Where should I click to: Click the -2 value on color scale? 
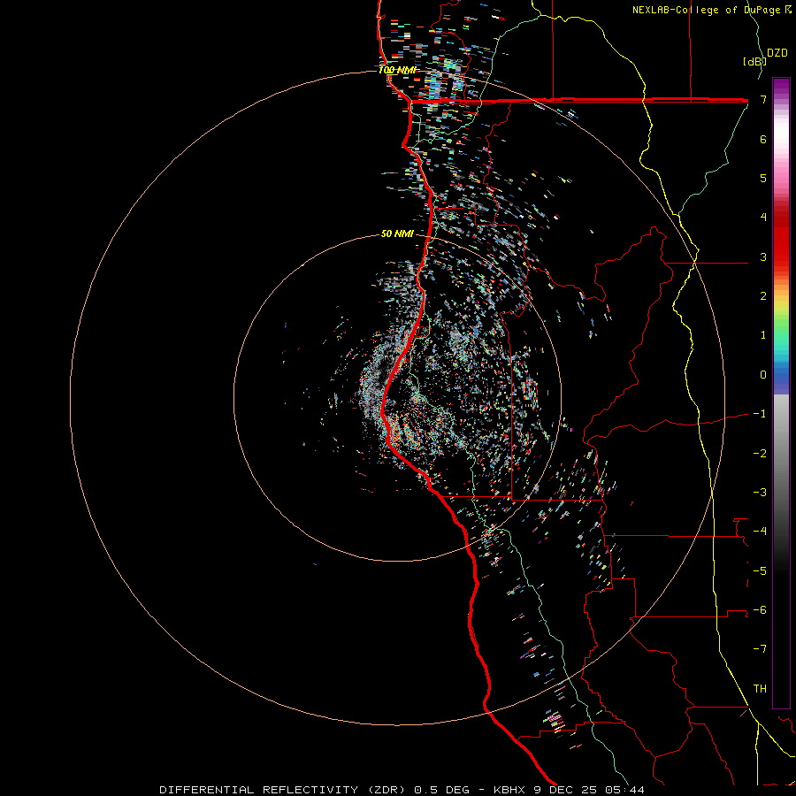tap(760, 453)
